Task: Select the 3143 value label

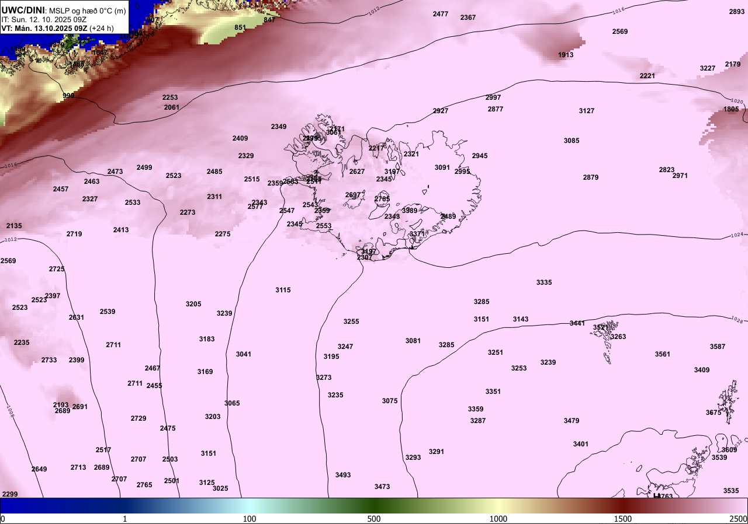Action: (x=521, y=319)
